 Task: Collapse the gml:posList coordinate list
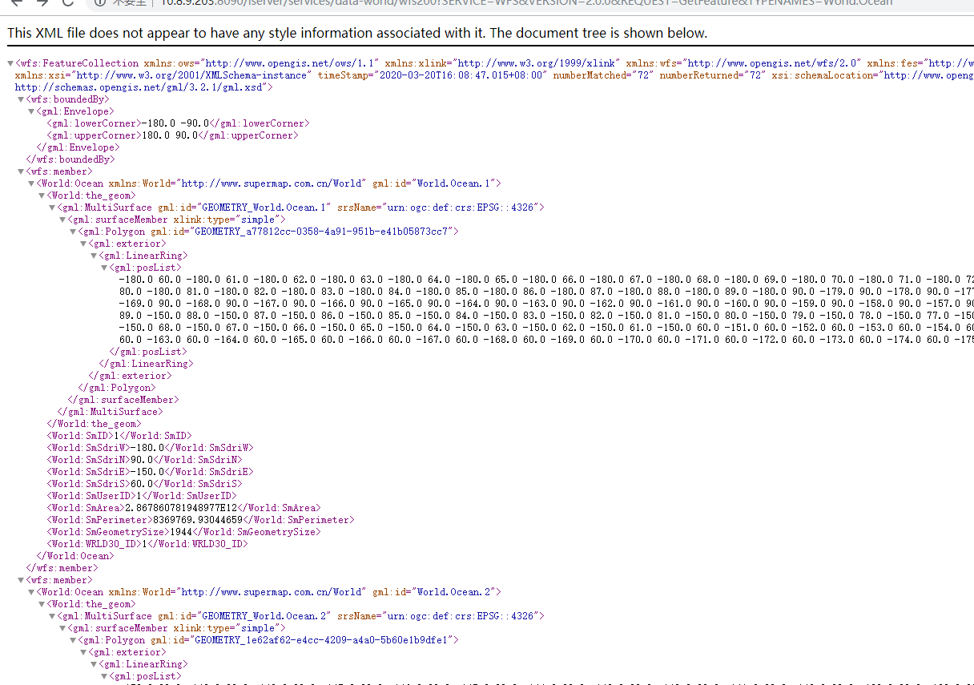tap(104, 267)
